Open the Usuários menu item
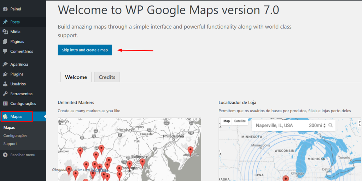362x181 pixels. tap(23, 84)
